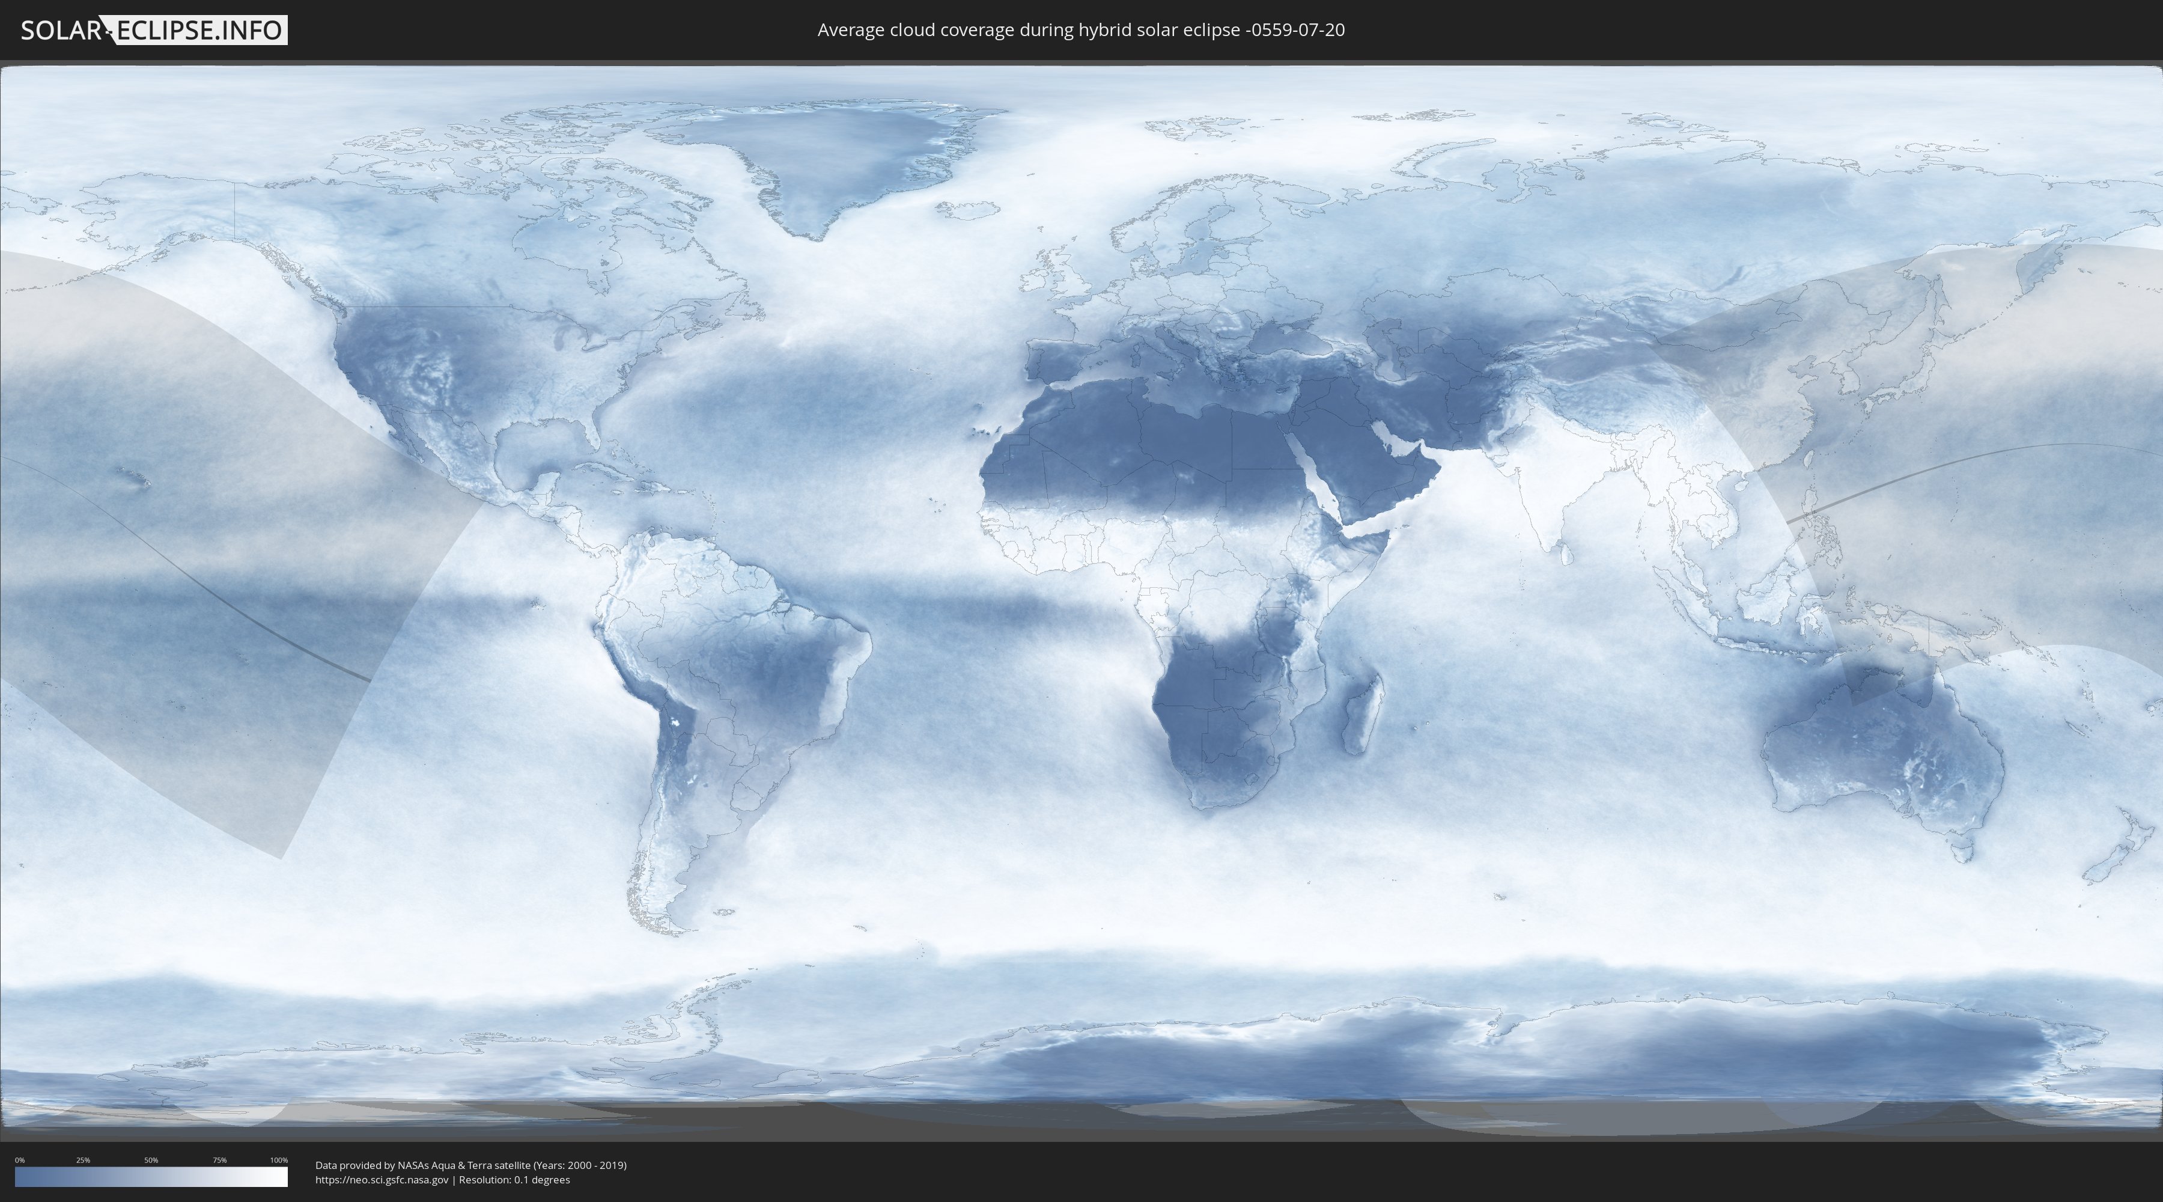Screen dimensions: 2163x1202
Task: Click the 50% legend label
Action: (x=151, y=1160)
